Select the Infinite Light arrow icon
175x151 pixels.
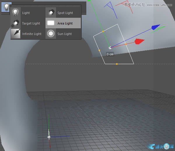15,34
